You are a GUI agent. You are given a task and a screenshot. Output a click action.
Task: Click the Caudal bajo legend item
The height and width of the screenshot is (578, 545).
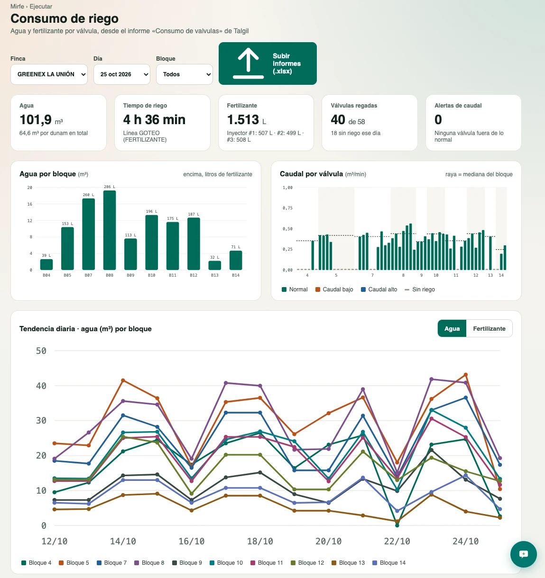pos(334,289)
